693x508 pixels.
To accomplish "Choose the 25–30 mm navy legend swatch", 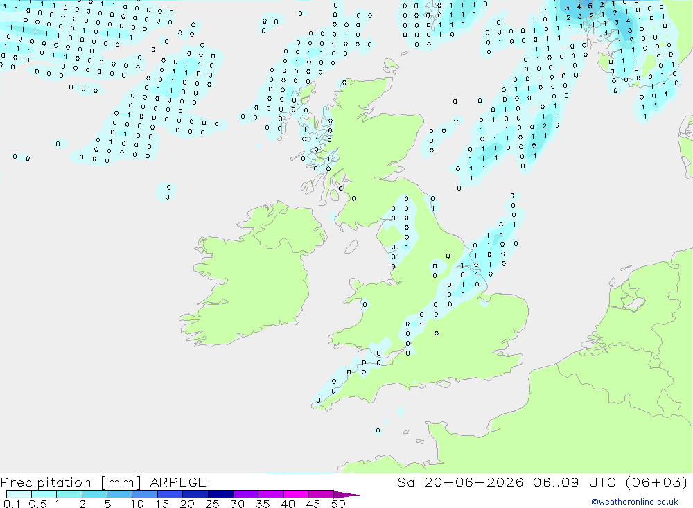I will 220,494.
